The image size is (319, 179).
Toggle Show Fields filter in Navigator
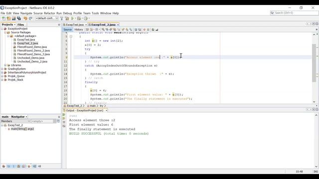pos(9,166)
